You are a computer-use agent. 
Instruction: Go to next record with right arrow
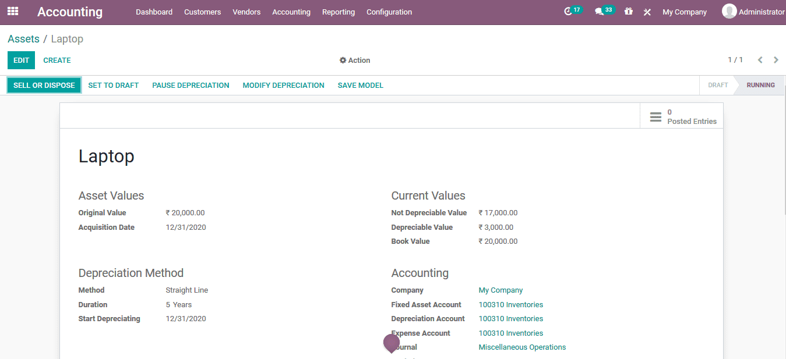pyautogui.click(x=776, y=59)
